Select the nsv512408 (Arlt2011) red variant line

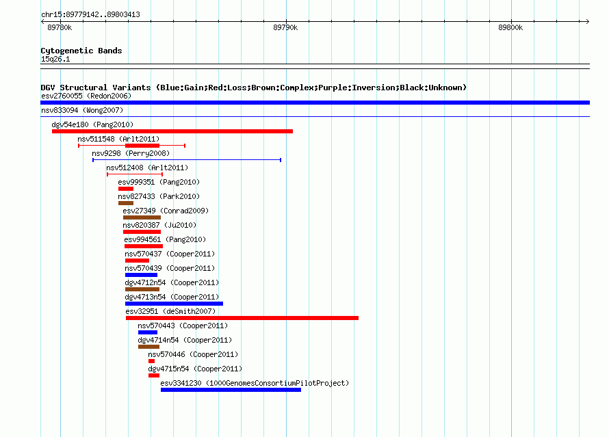click(135, 174)
